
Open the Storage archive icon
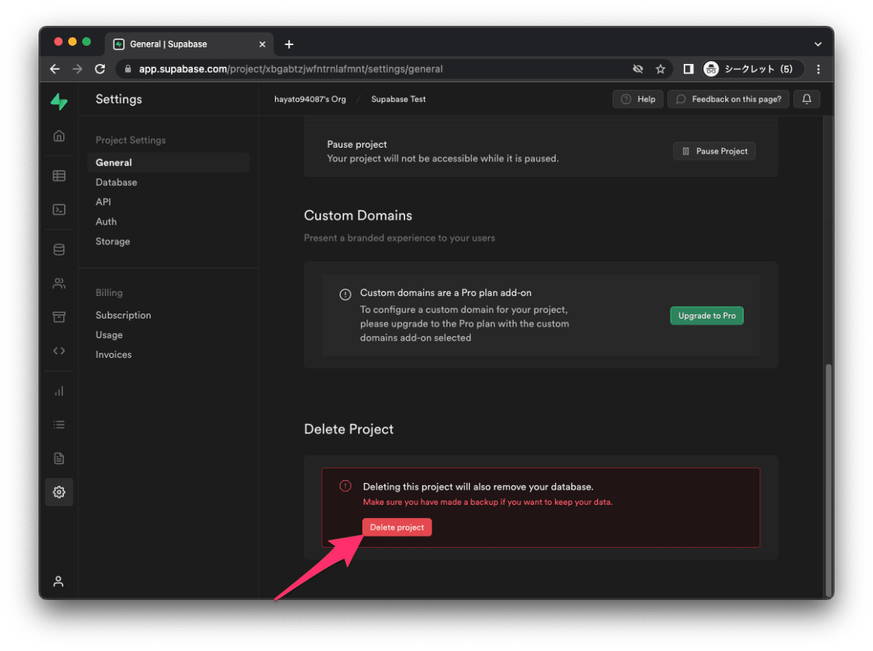pyautogui.click(x=59, y=317)
